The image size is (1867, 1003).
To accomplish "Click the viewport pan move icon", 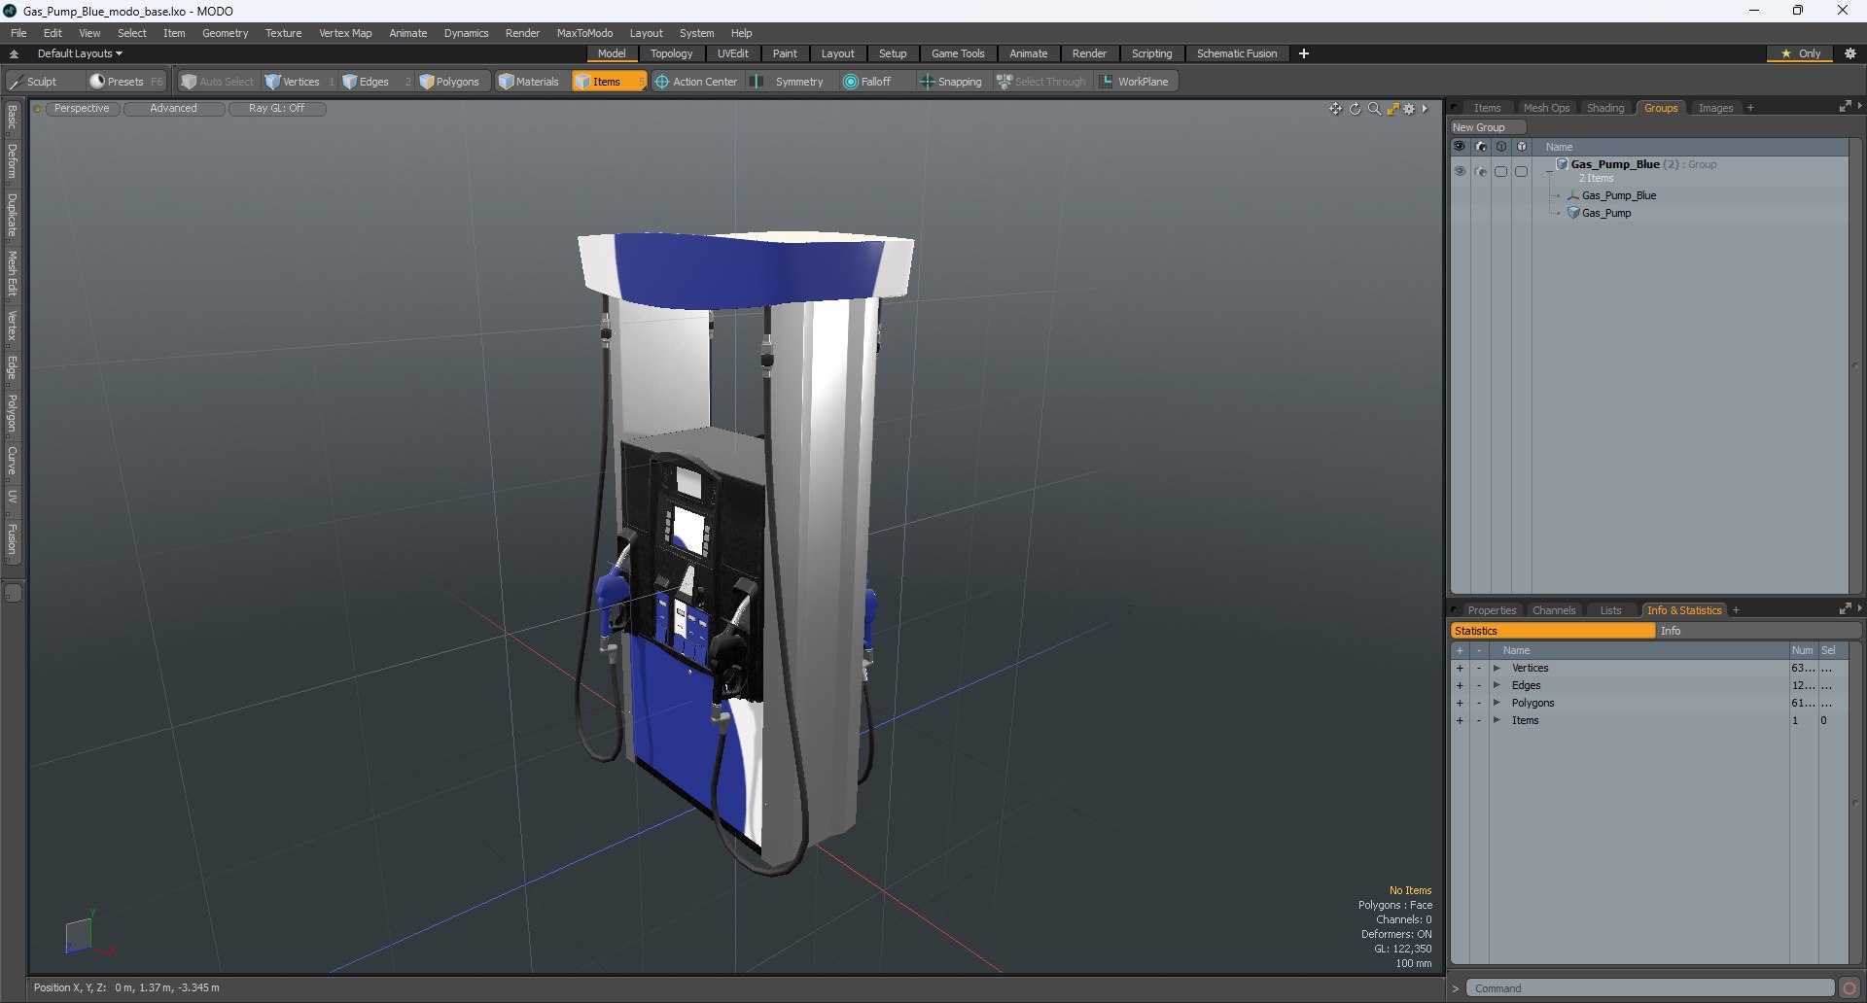I will point(1335,109).
